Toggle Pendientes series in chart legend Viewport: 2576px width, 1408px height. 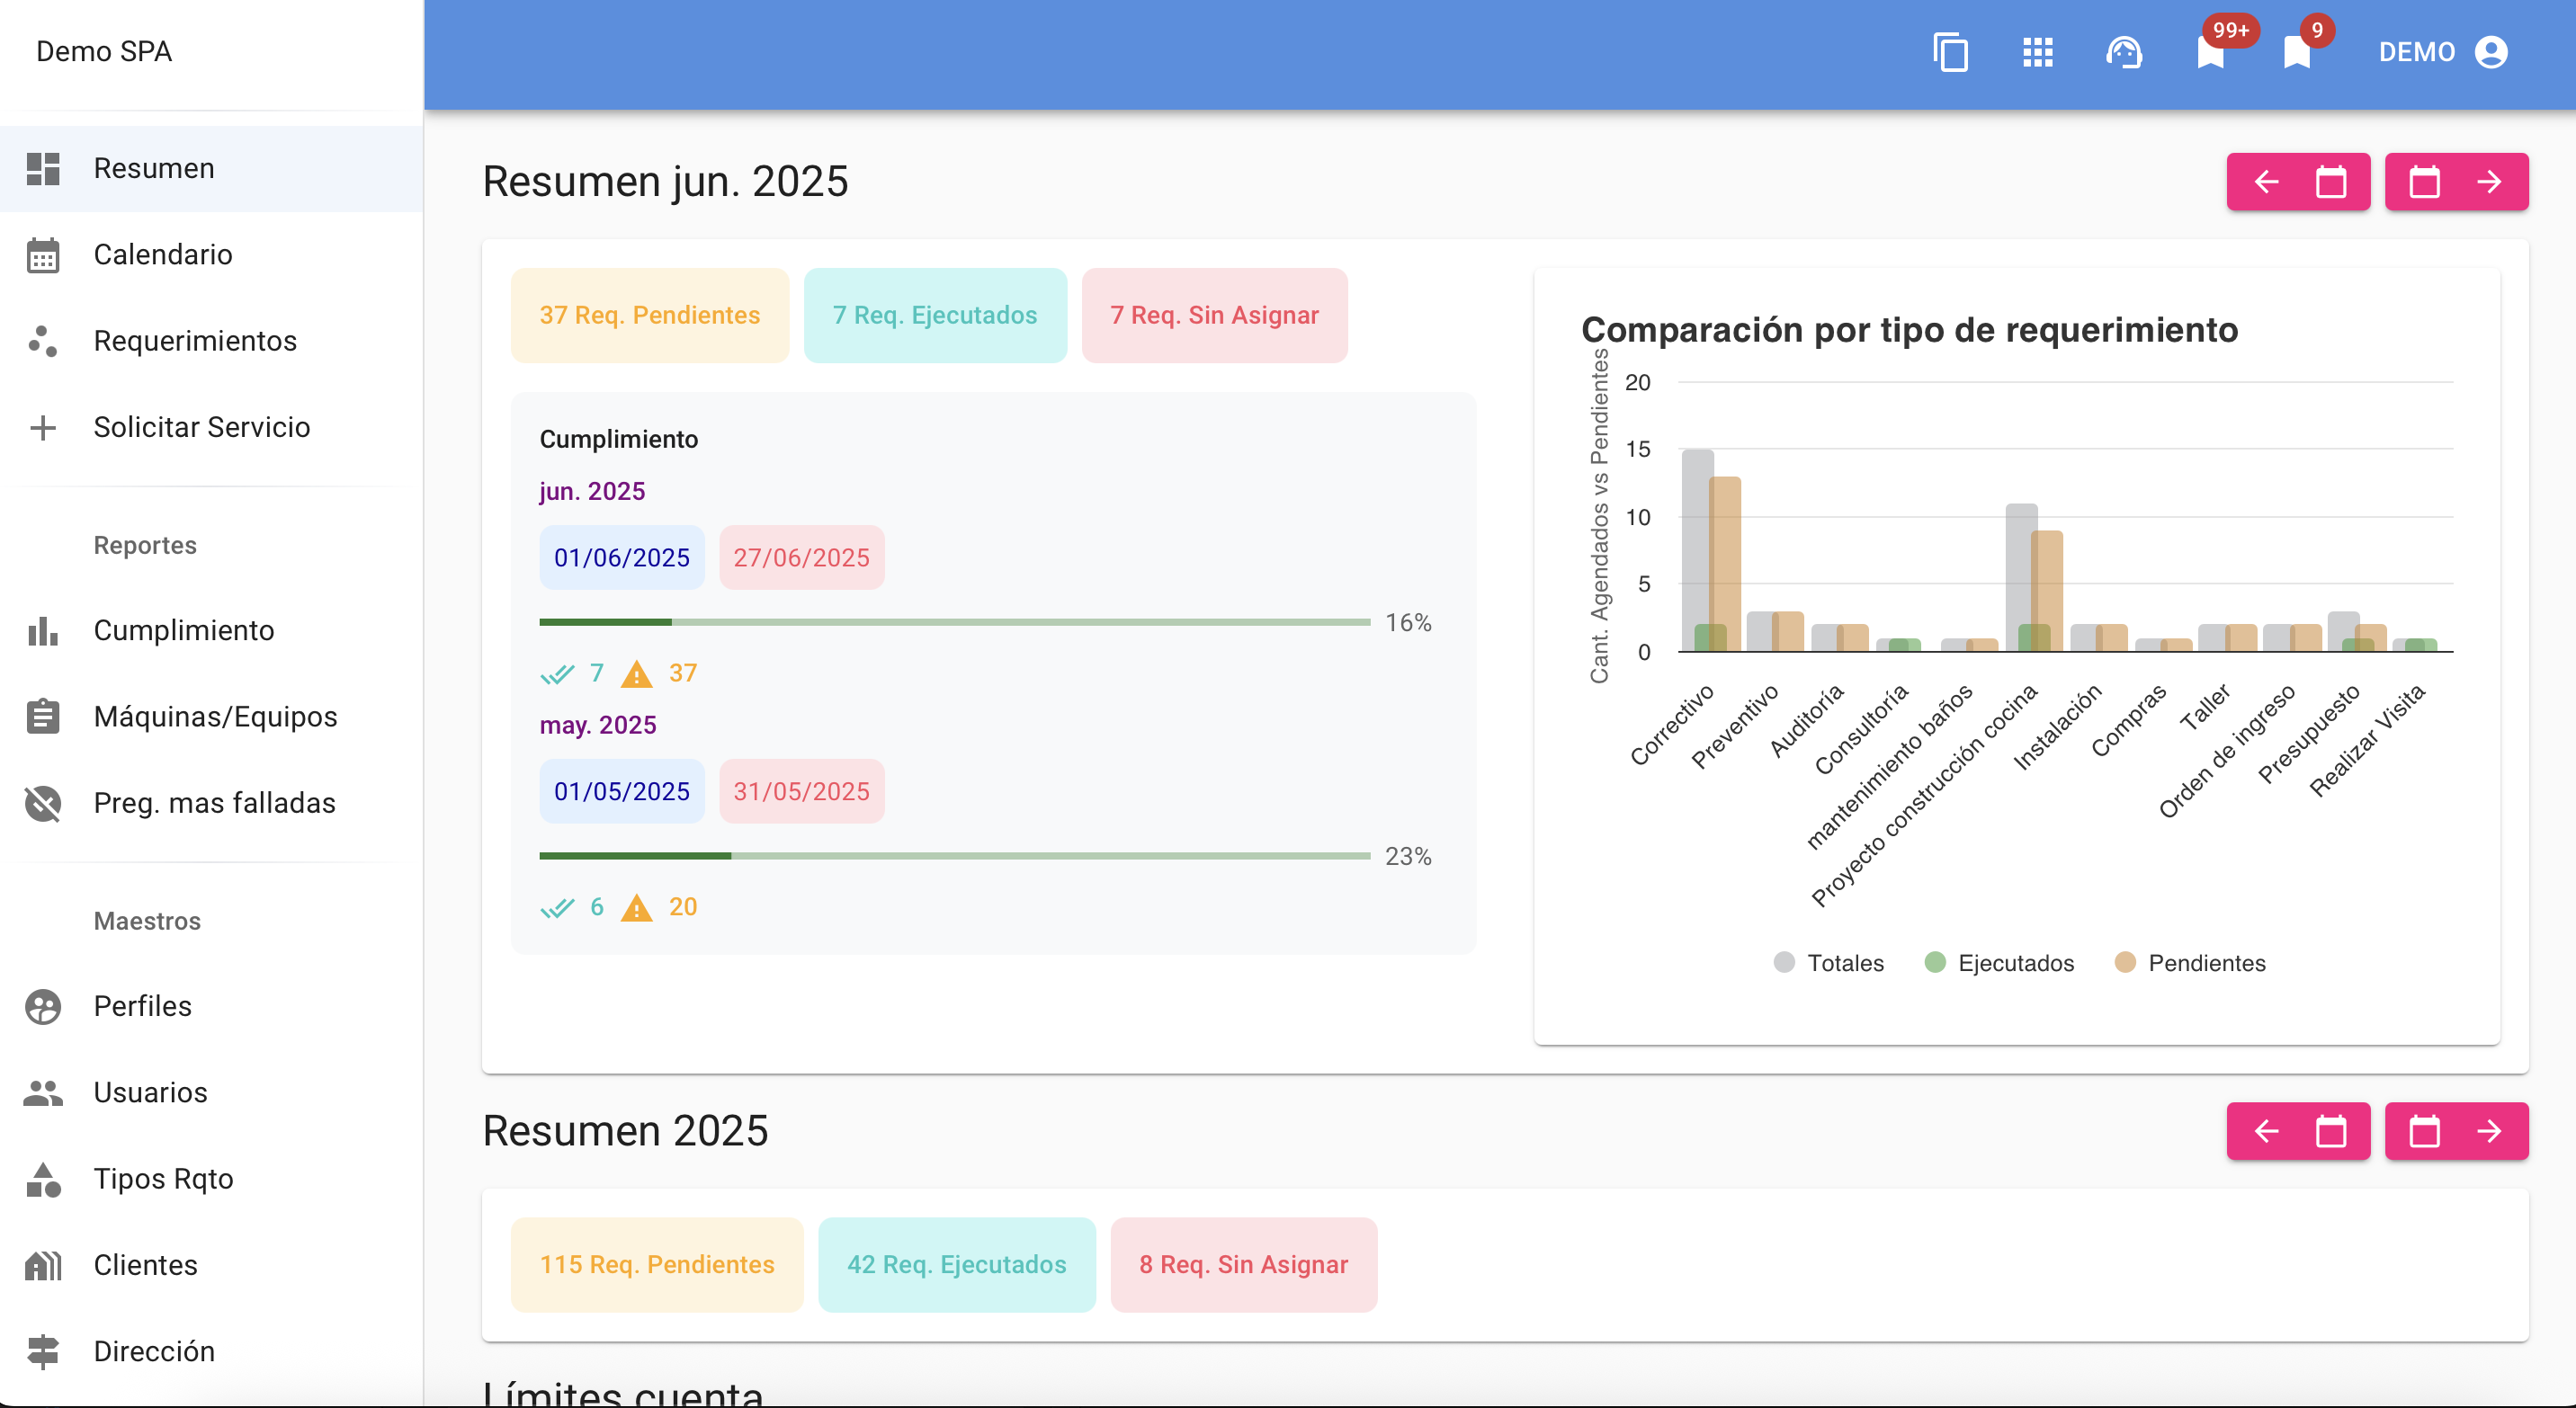pyautogui.click(x=2190, y=963)
